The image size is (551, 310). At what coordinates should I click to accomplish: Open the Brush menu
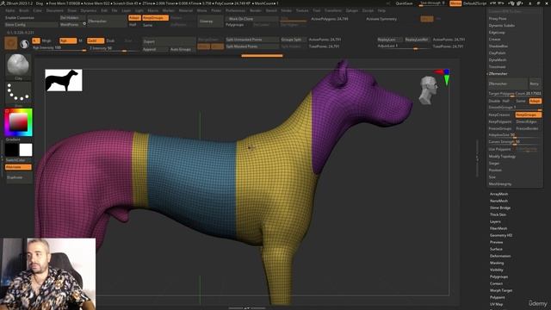click(24, 10)
